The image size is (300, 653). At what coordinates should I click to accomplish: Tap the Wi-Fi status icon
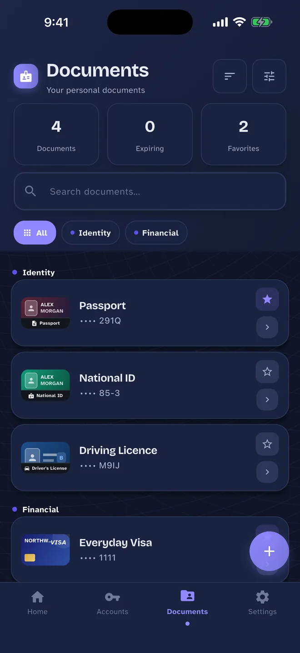pyautogui.click(x=239, y=22)
